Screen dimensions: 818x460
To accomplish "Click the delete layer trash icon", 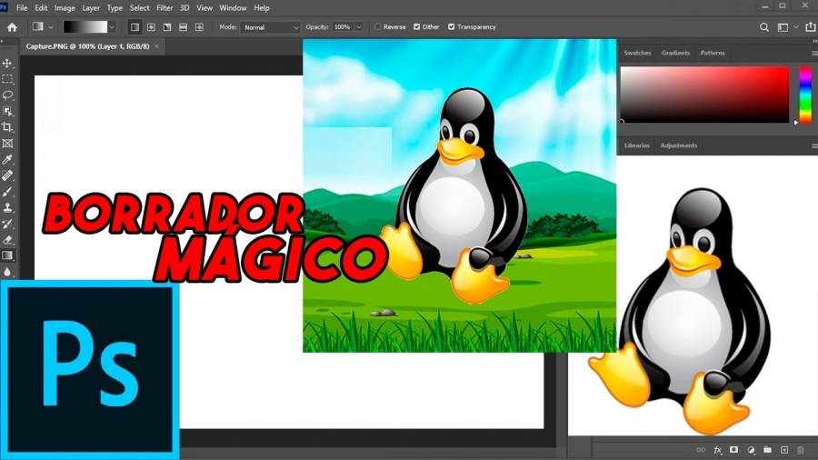I will click(801, 450).
